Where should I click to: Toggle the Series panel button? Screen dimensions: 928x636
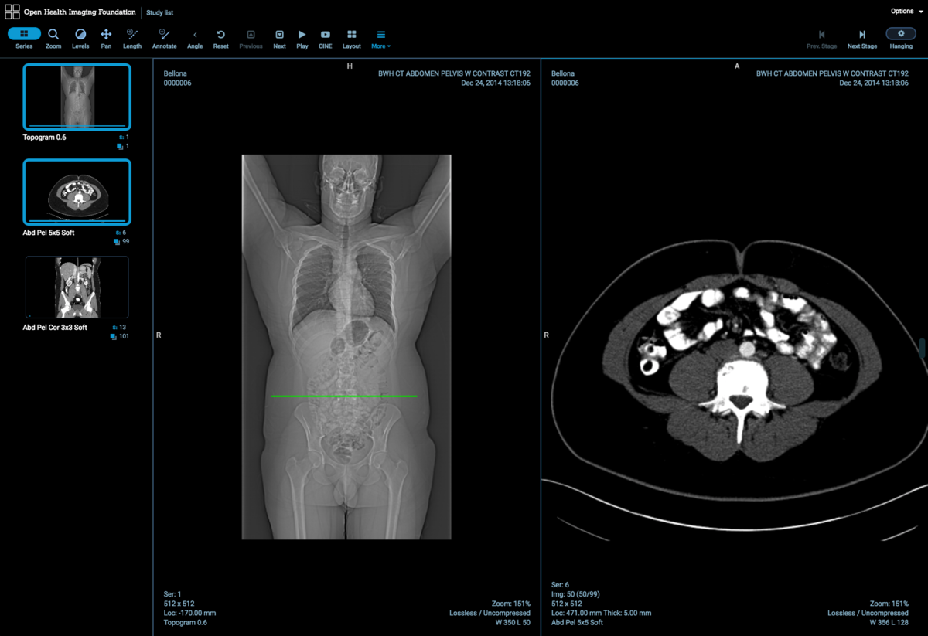point(24,35)
